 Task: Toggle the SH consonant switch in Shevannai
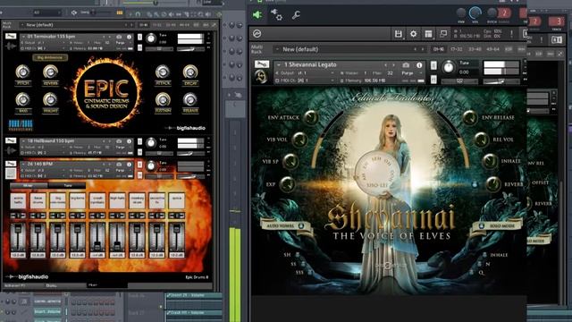pos(298,254)
